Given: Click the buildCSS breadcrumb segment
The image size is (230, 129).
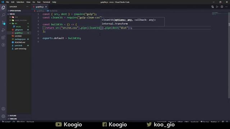Looking at the screenshot, I should [x=54, y=11].
